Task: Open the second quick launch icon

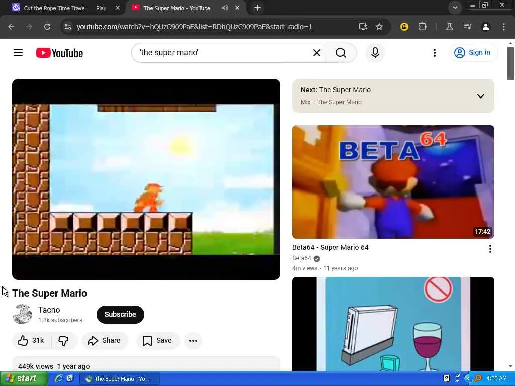Action: tap(70, 378)
